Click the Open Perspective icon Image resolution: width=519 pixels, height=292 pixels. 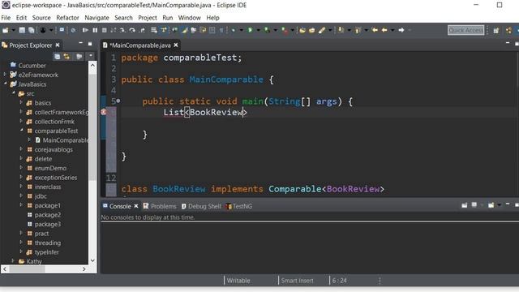coord(495,31)
